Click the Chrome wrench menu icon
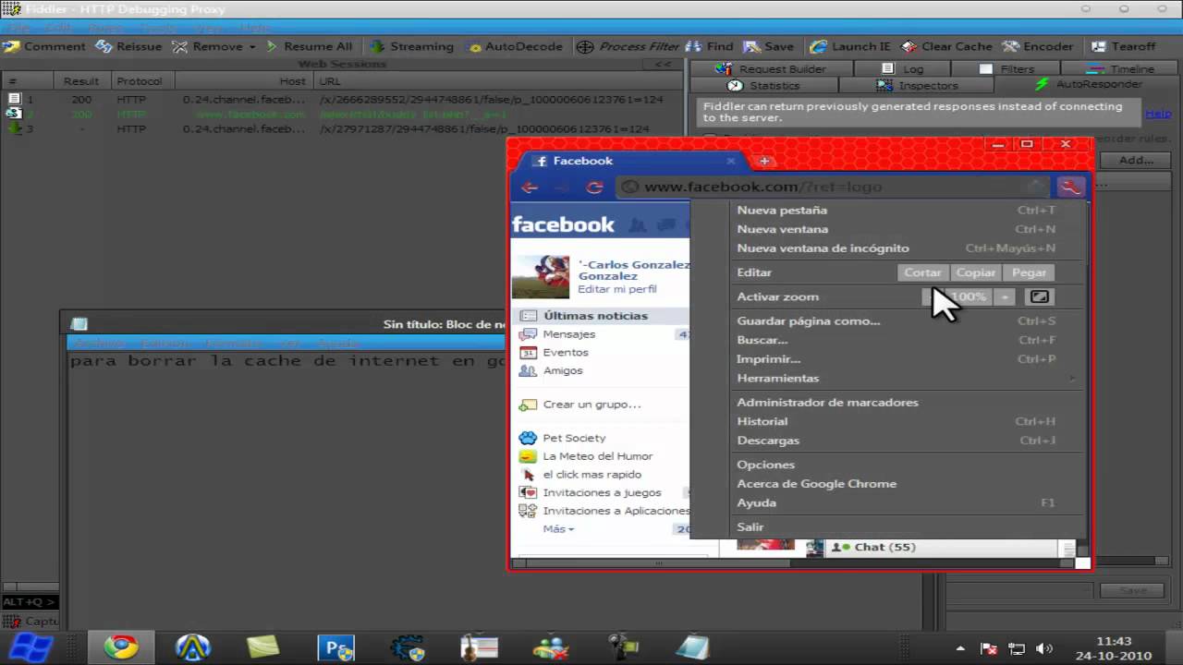This screenshot has width=1183, height=665. 1070,187
